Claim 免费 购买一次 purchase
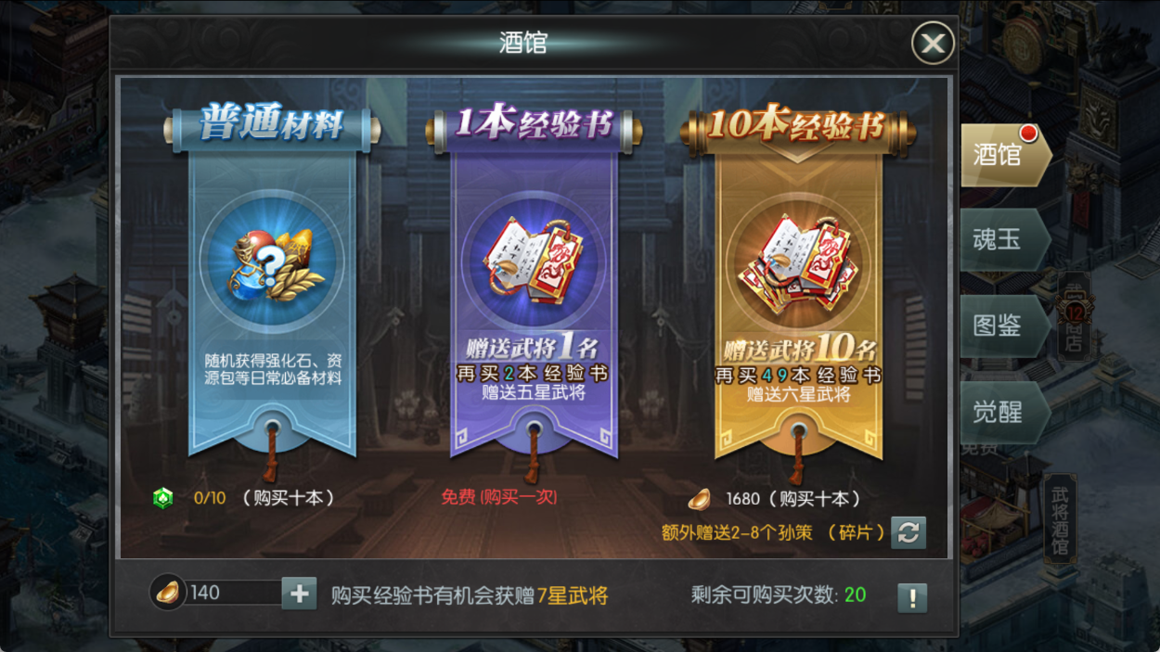 point(499,497)
